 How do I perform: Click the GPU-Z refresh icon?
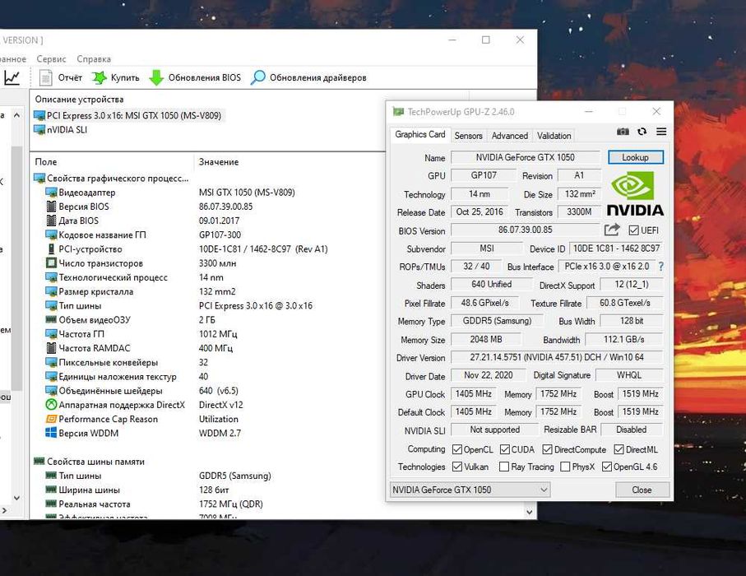tap(642, 132)
